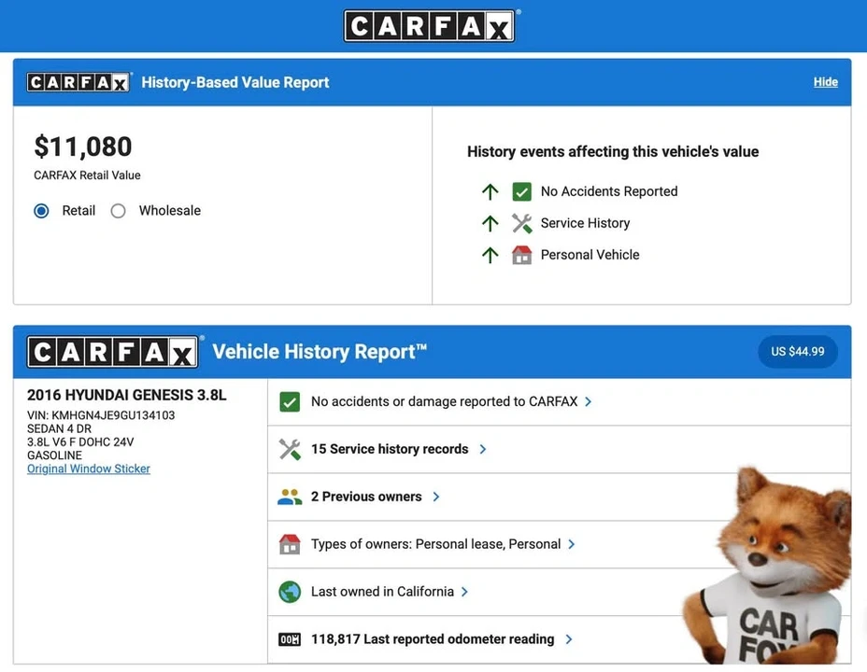The height and width of the screenshot is (672, 867).
Task: Expand Last owned in California chevron
Action: point(464,592)
